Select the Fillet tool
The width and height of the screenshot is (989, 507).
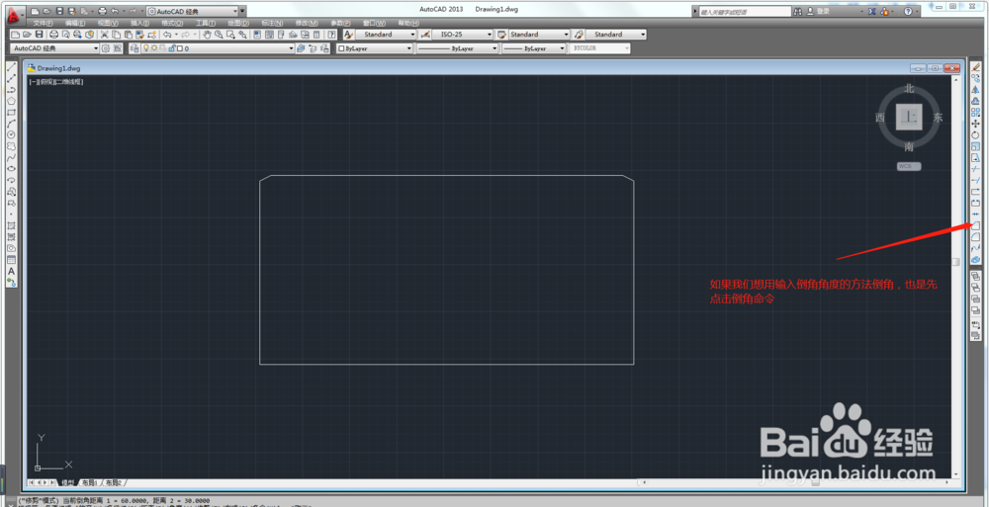click(976, 237)
